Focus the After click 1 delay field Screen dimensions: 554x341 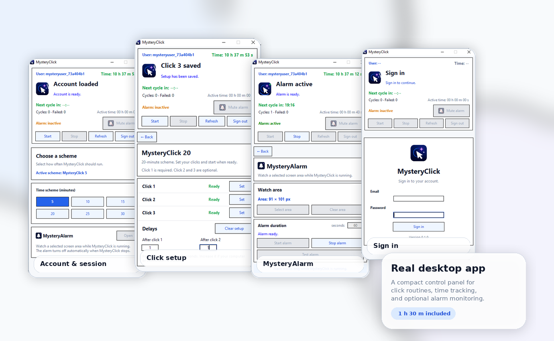150,248
